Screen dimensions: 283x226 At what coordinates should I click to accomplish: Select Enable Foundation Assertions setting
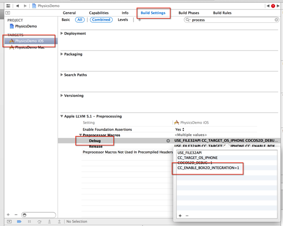pyautogui.click(x=107, y=129)
